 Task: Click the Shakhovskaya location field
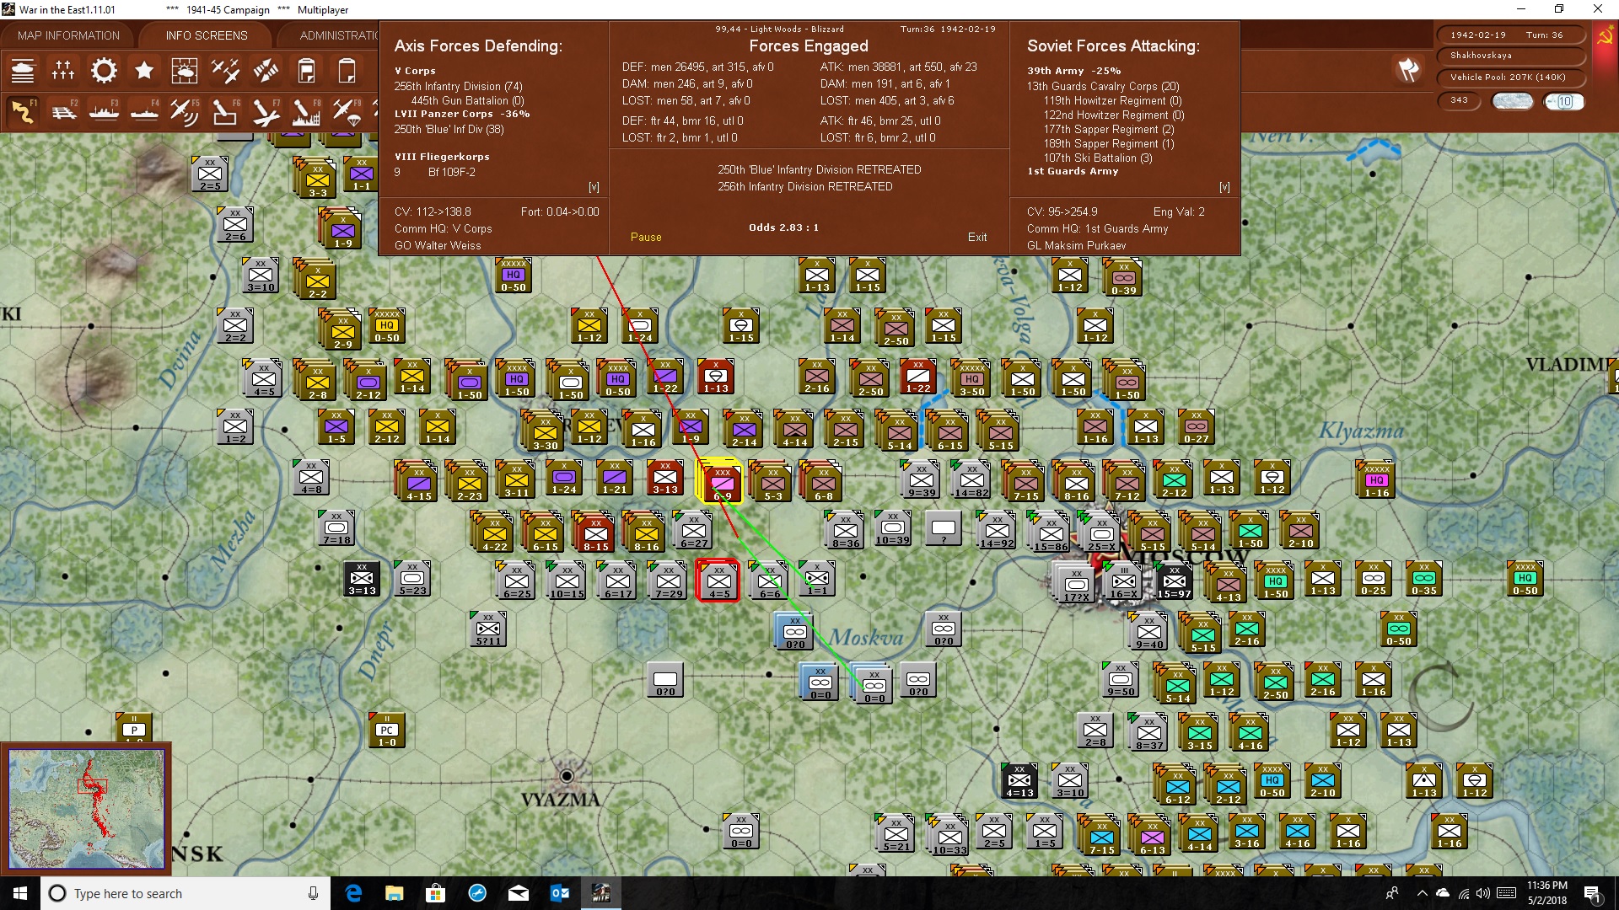[1509, 56]
